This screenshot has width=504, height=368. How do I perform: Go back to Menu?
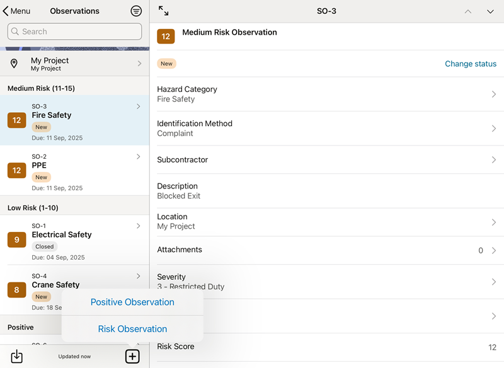click(x=17, y=11)
